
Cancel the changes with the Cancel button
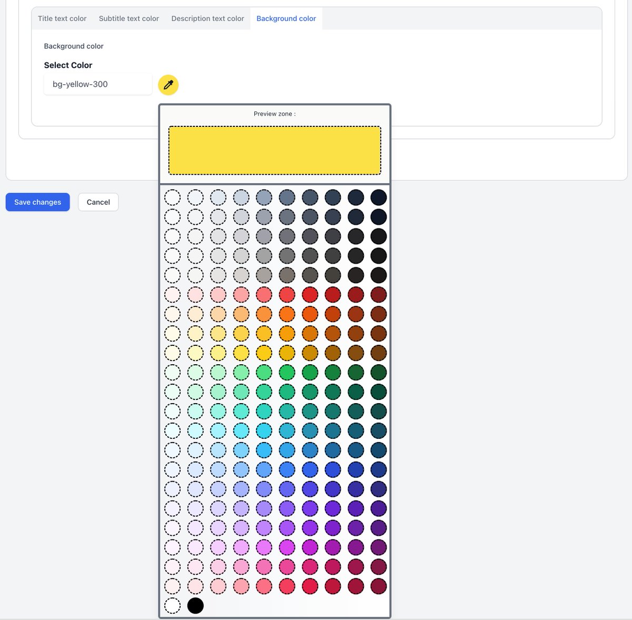[x=98, y=202]
